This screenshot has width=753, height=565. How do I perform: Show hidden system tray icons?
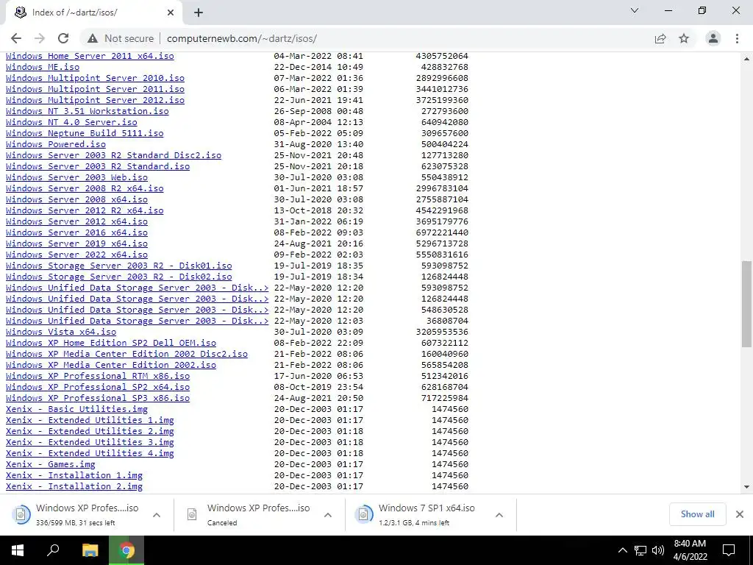click(x=622, y=550)
